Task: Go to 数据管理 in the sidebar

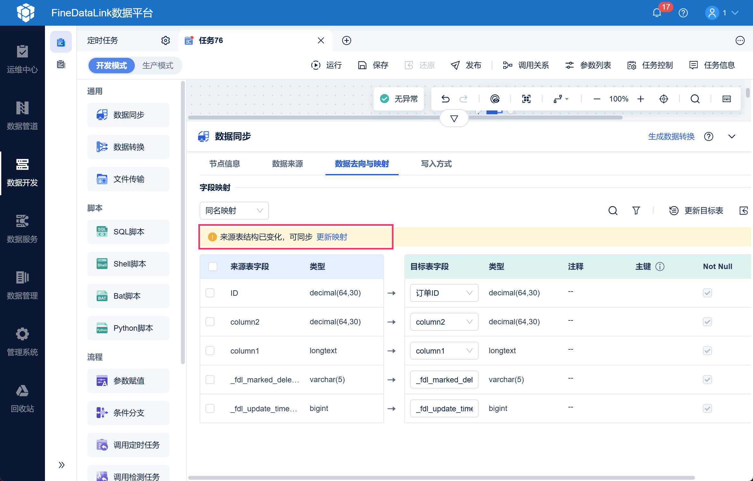Action: click(x=22, y=285)
